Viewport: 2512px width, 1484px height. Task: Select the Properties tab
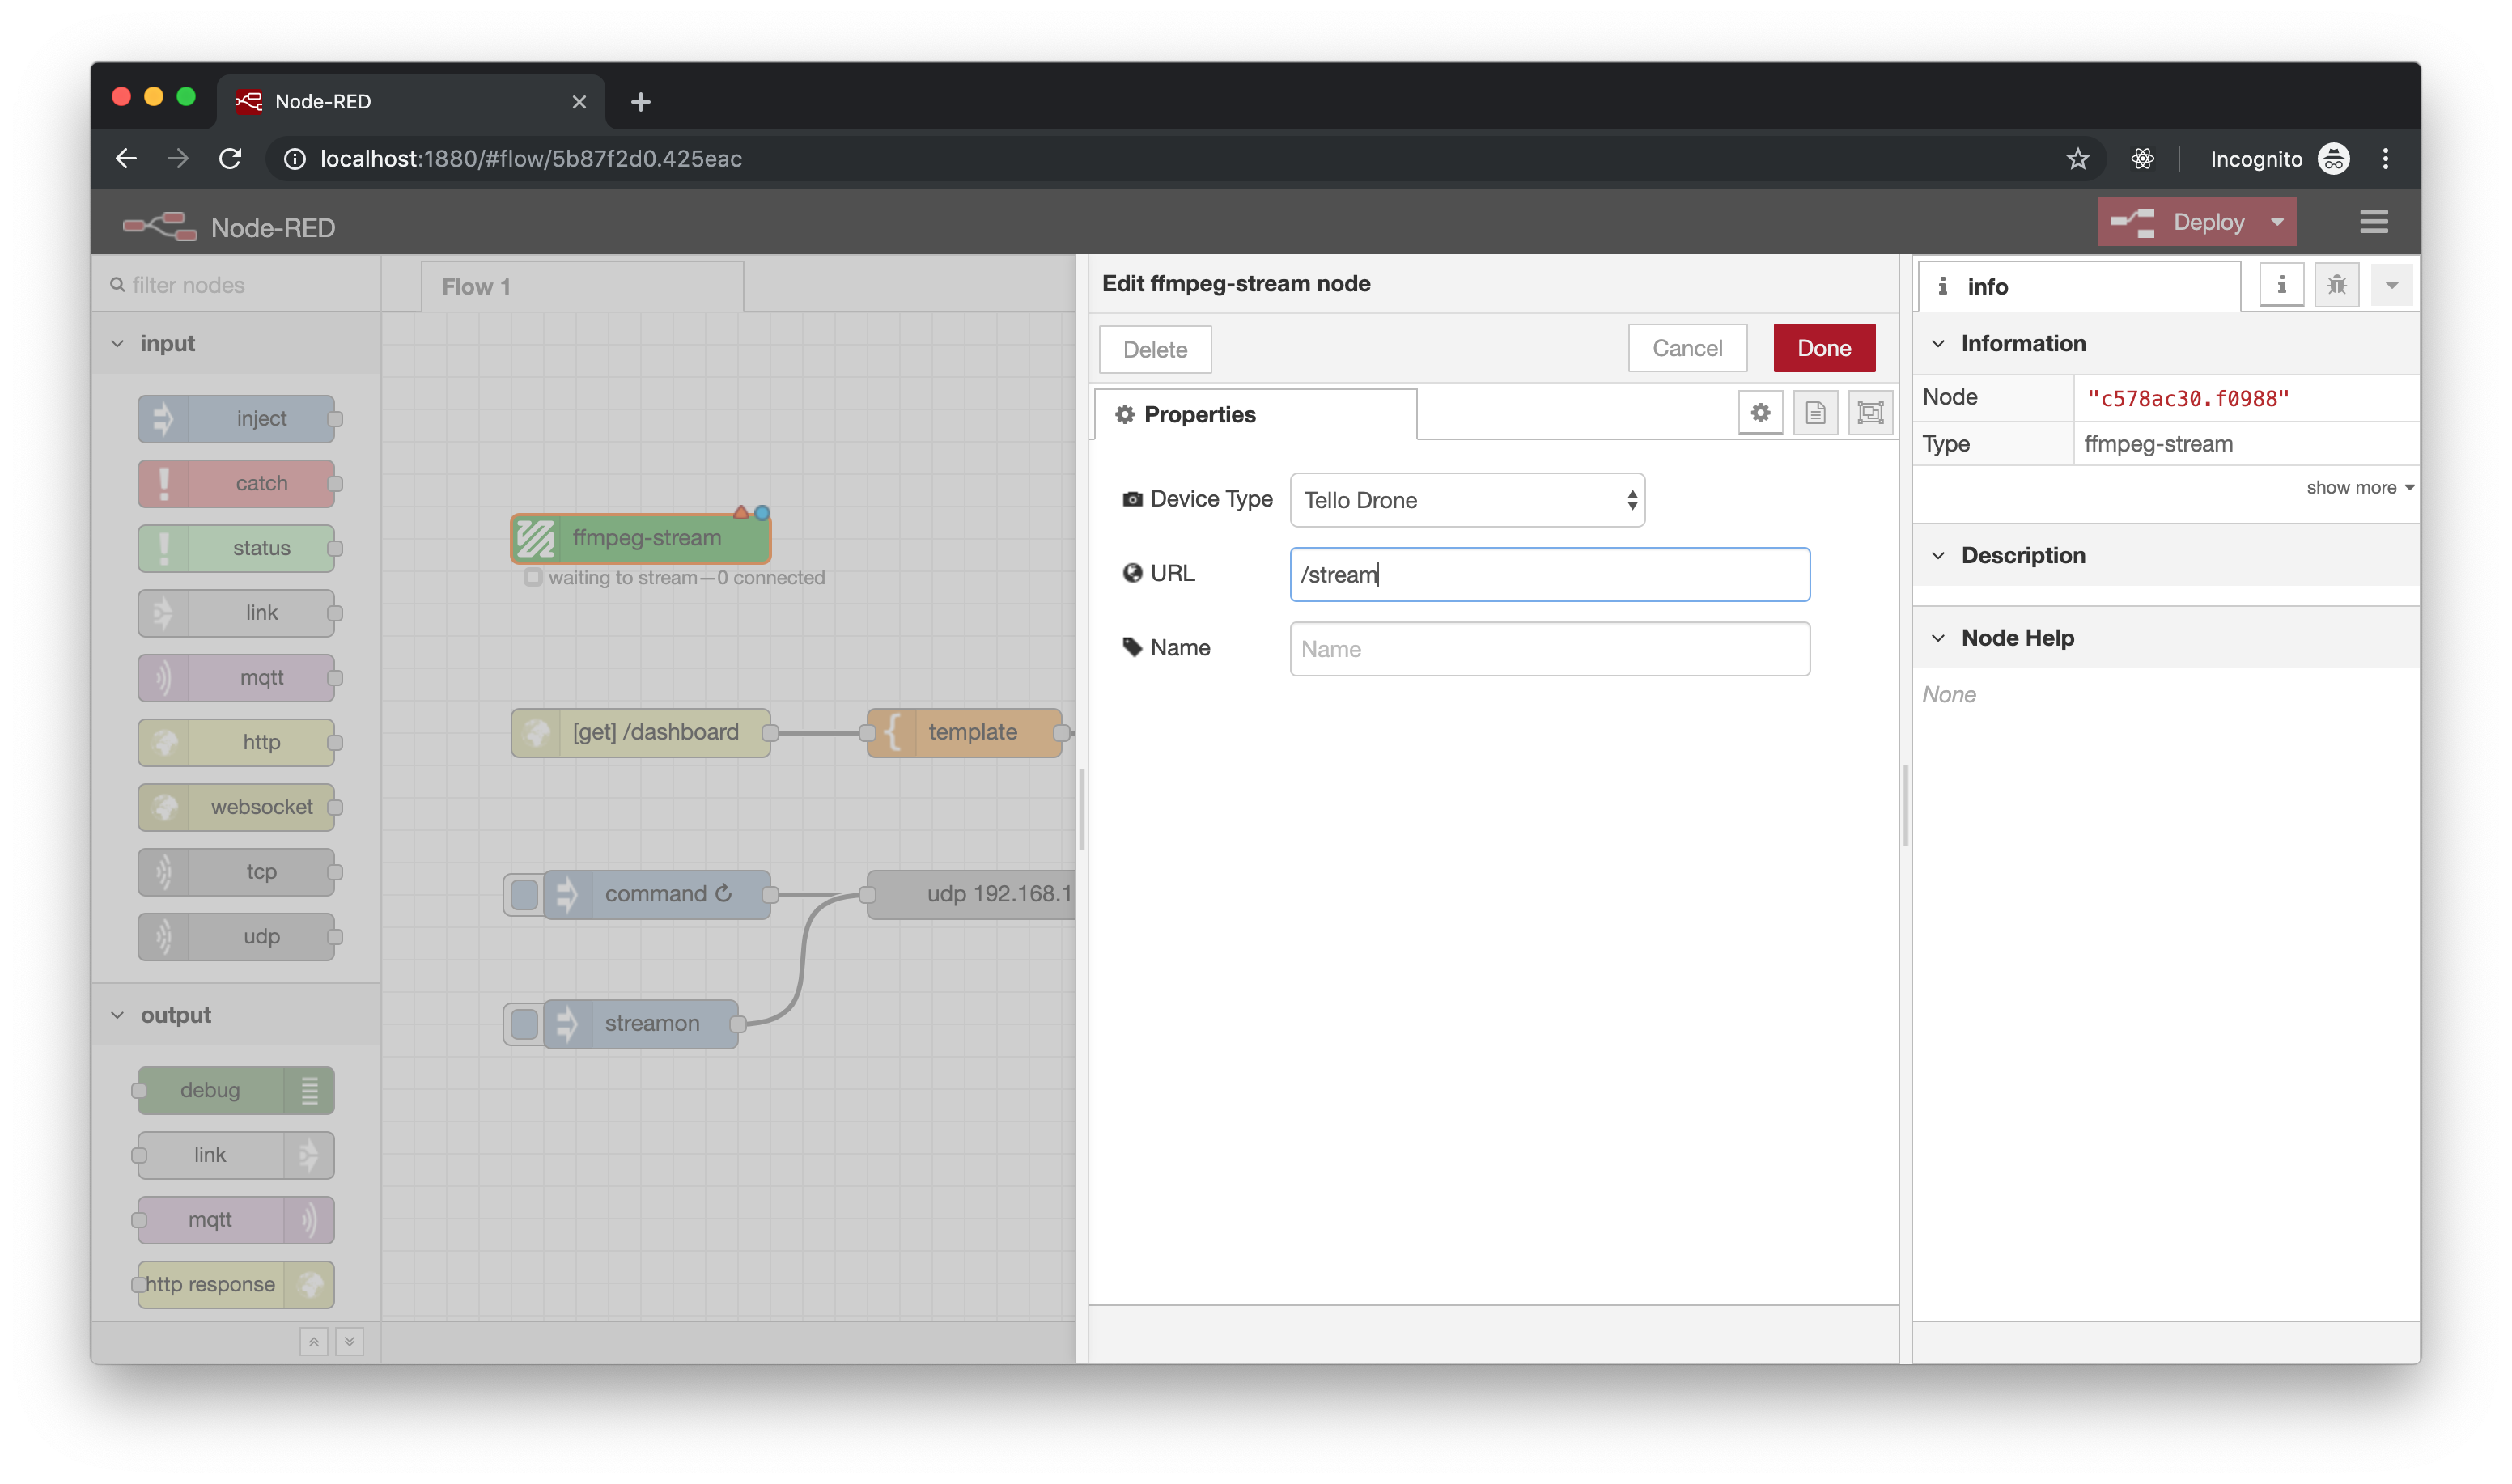click(x=1198, y=415)
